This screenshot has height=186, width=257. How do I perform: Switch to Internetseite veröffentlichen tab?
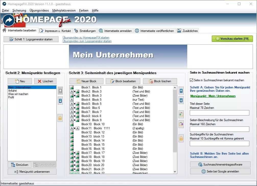pos(154,31)
